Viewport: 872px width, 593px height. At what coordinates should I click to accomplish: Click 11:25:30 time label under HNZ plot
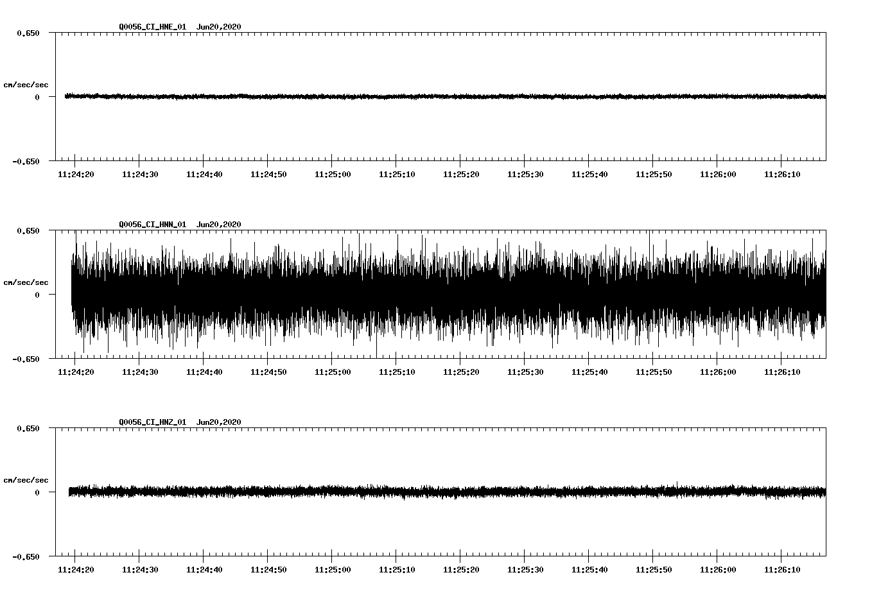(x=525, y=570)
